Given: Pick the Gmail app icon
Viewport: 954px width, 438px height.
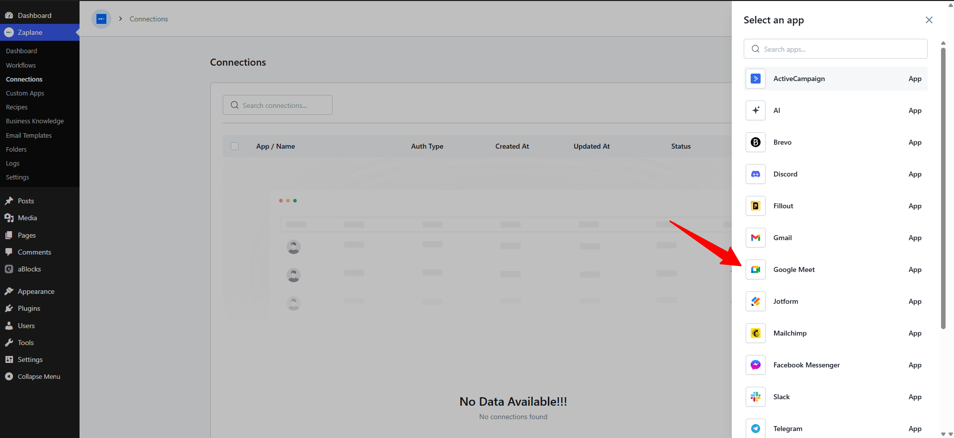Looking at the screenshot, I should 756,238.
